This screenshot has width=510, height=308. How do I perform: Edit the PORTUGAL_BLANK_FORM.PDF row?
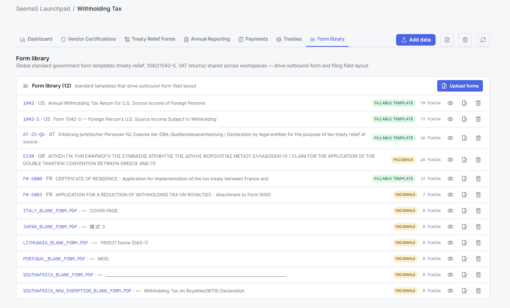pos(464,259)
